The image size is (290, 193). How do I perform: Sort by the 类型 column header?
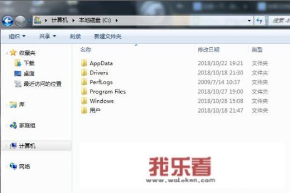[257, 50]
